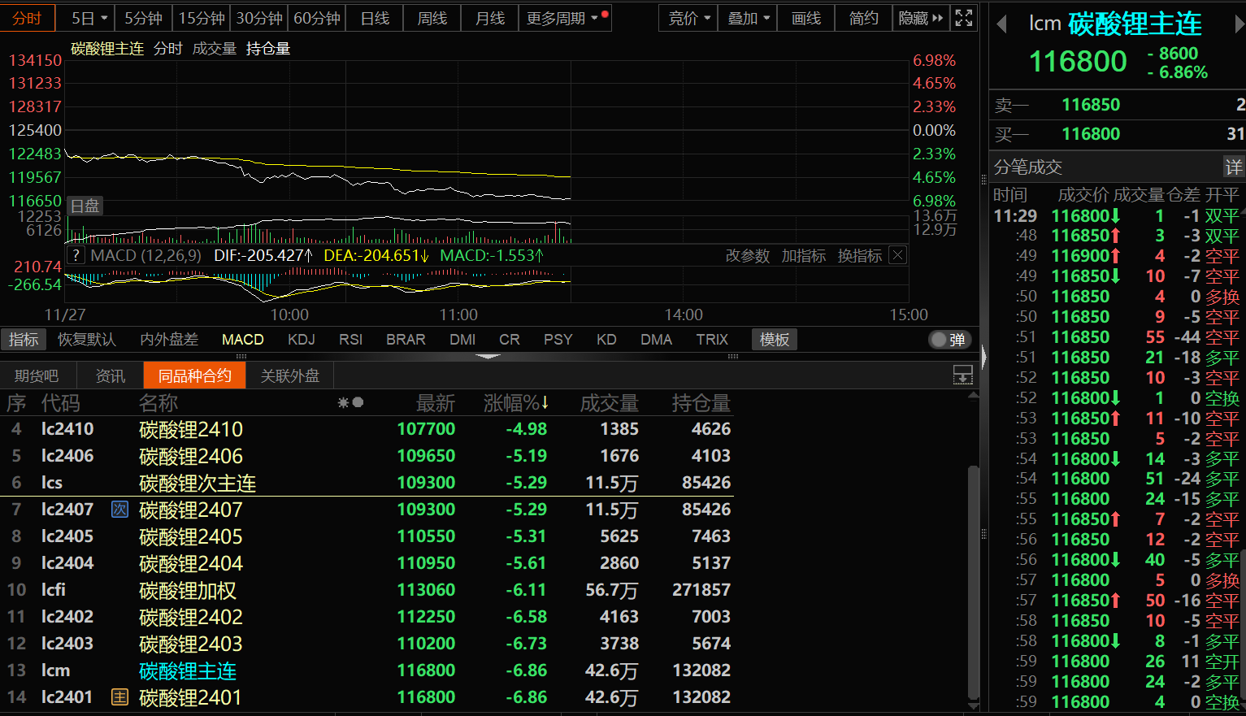
Task: Select row 碳酸锂加权
Action: (x=367, y=590)
